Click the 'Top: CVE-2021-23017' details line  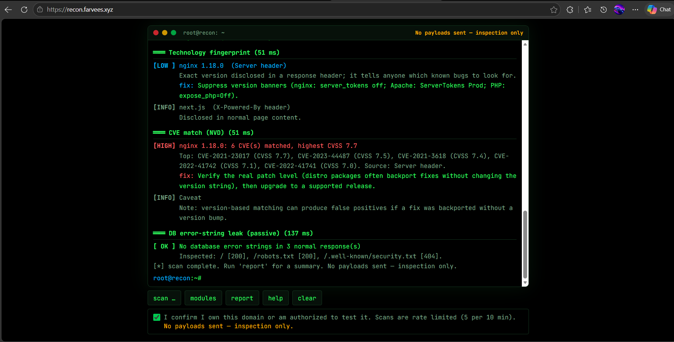click(344, 161)
